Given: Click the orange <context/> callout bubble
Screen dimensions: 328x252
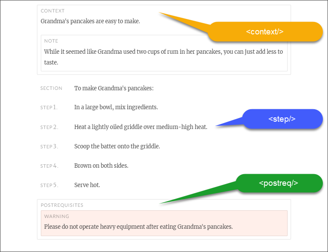Looking at the screenshot, I should [265, 32].
